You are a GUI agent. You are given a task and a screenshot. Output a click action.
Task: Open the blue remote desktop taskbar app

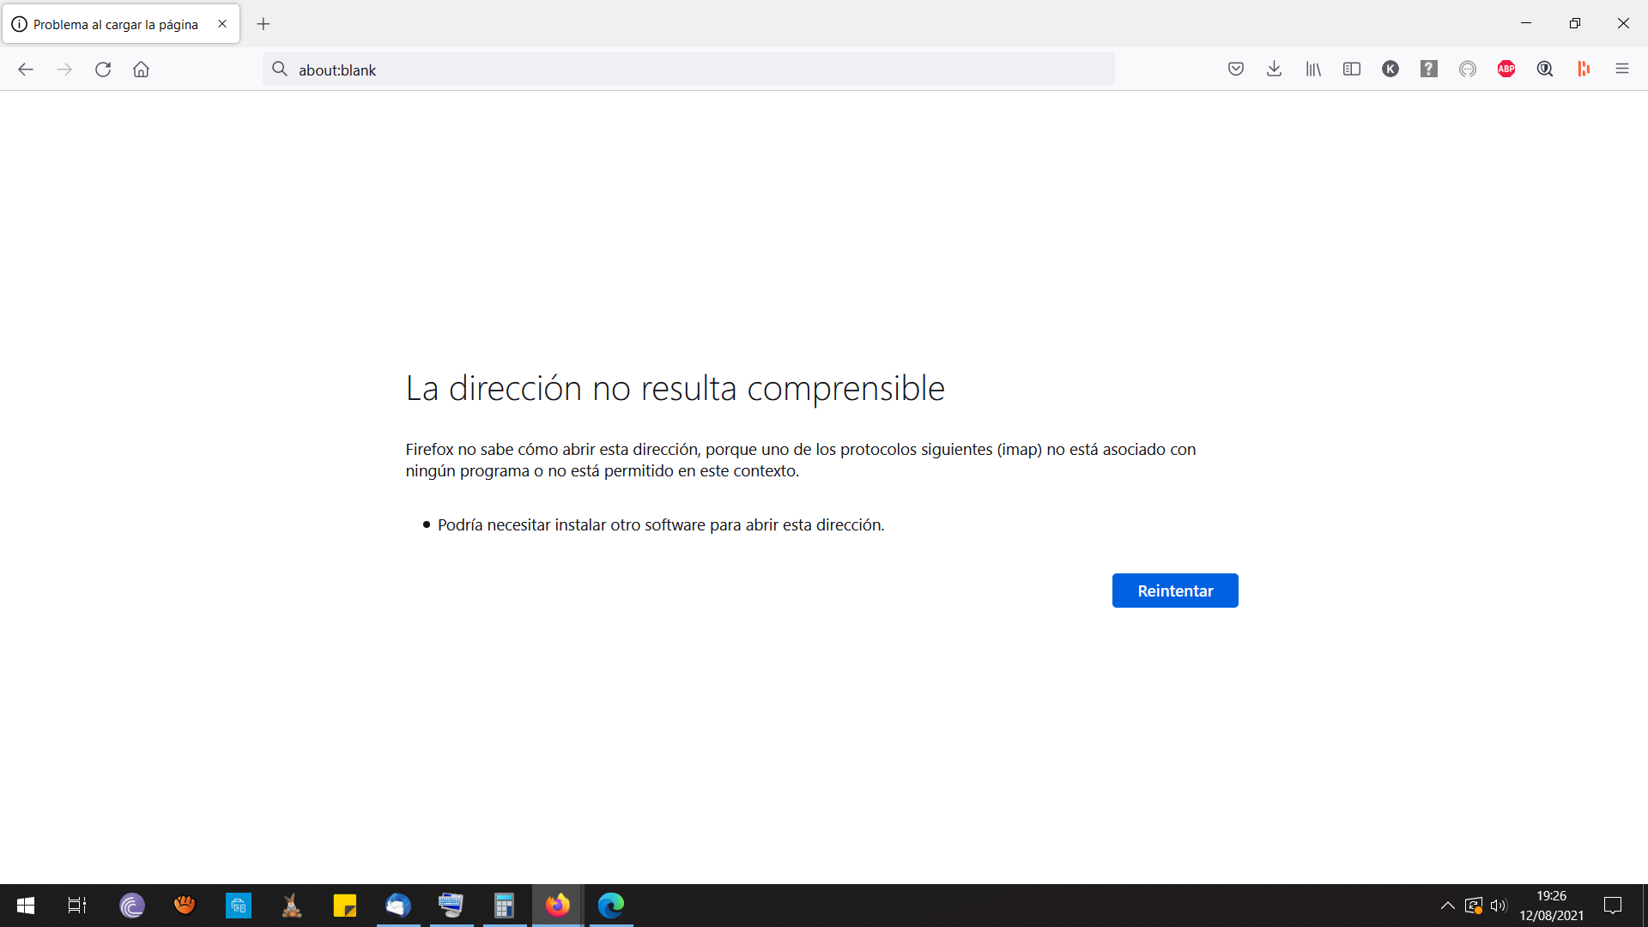coord(239,906)
